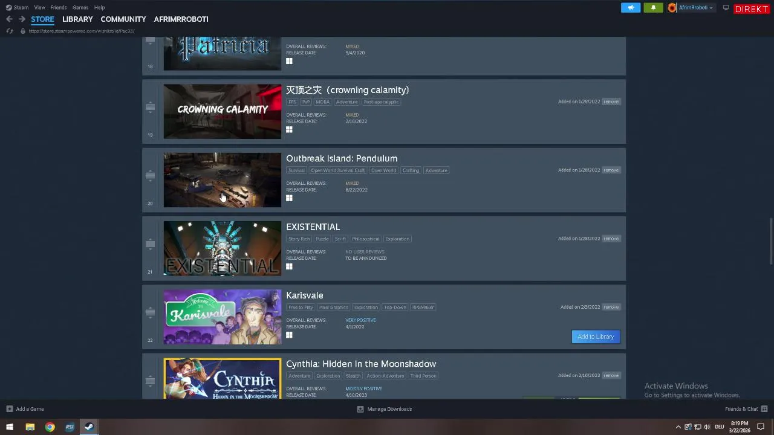Click the Windows platform icon for Patricia
Viewport: 774px width, 435px height.
(x=289, y=61)
